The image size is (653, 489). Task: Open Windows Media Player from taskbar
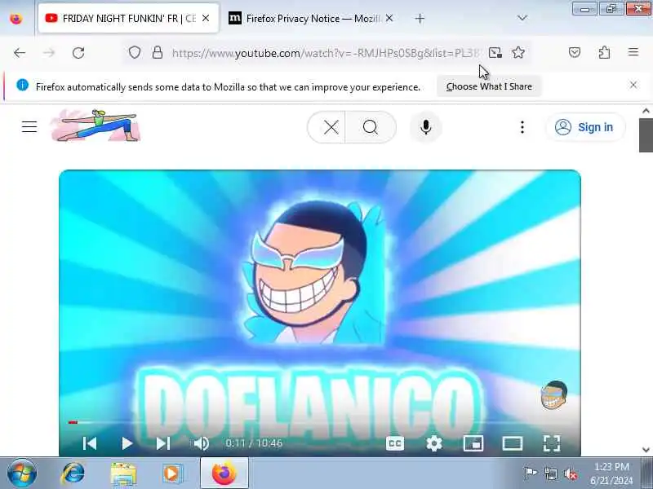172,474
